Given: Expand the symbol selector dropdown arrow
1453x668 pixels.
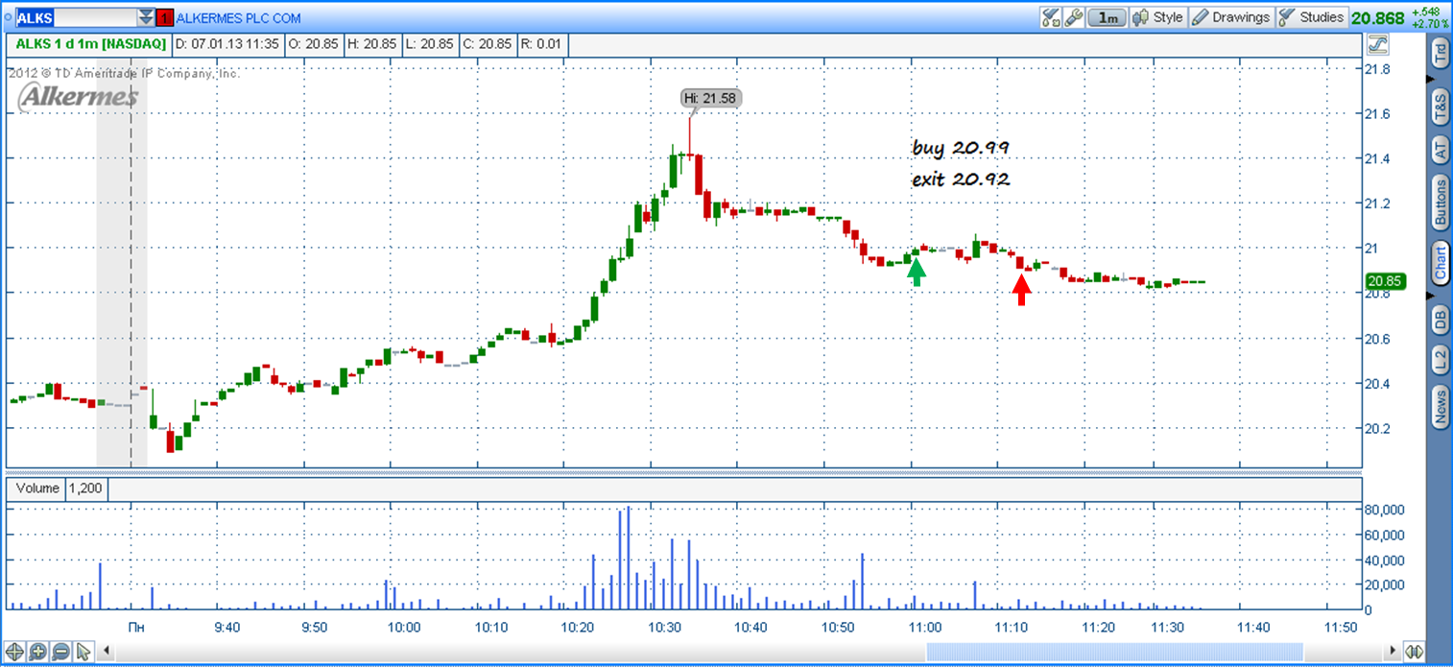Looking at the screenshot, I should point(146,17).
